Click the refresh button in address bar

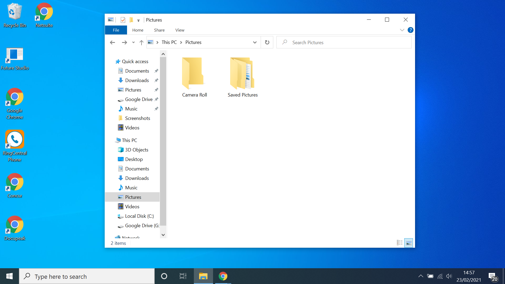tap(267, 42)
